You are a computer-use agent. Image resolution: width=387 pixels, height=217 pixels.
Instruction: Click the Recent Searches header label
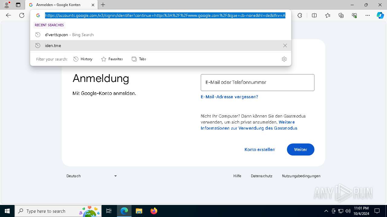(x=49, y=25)
